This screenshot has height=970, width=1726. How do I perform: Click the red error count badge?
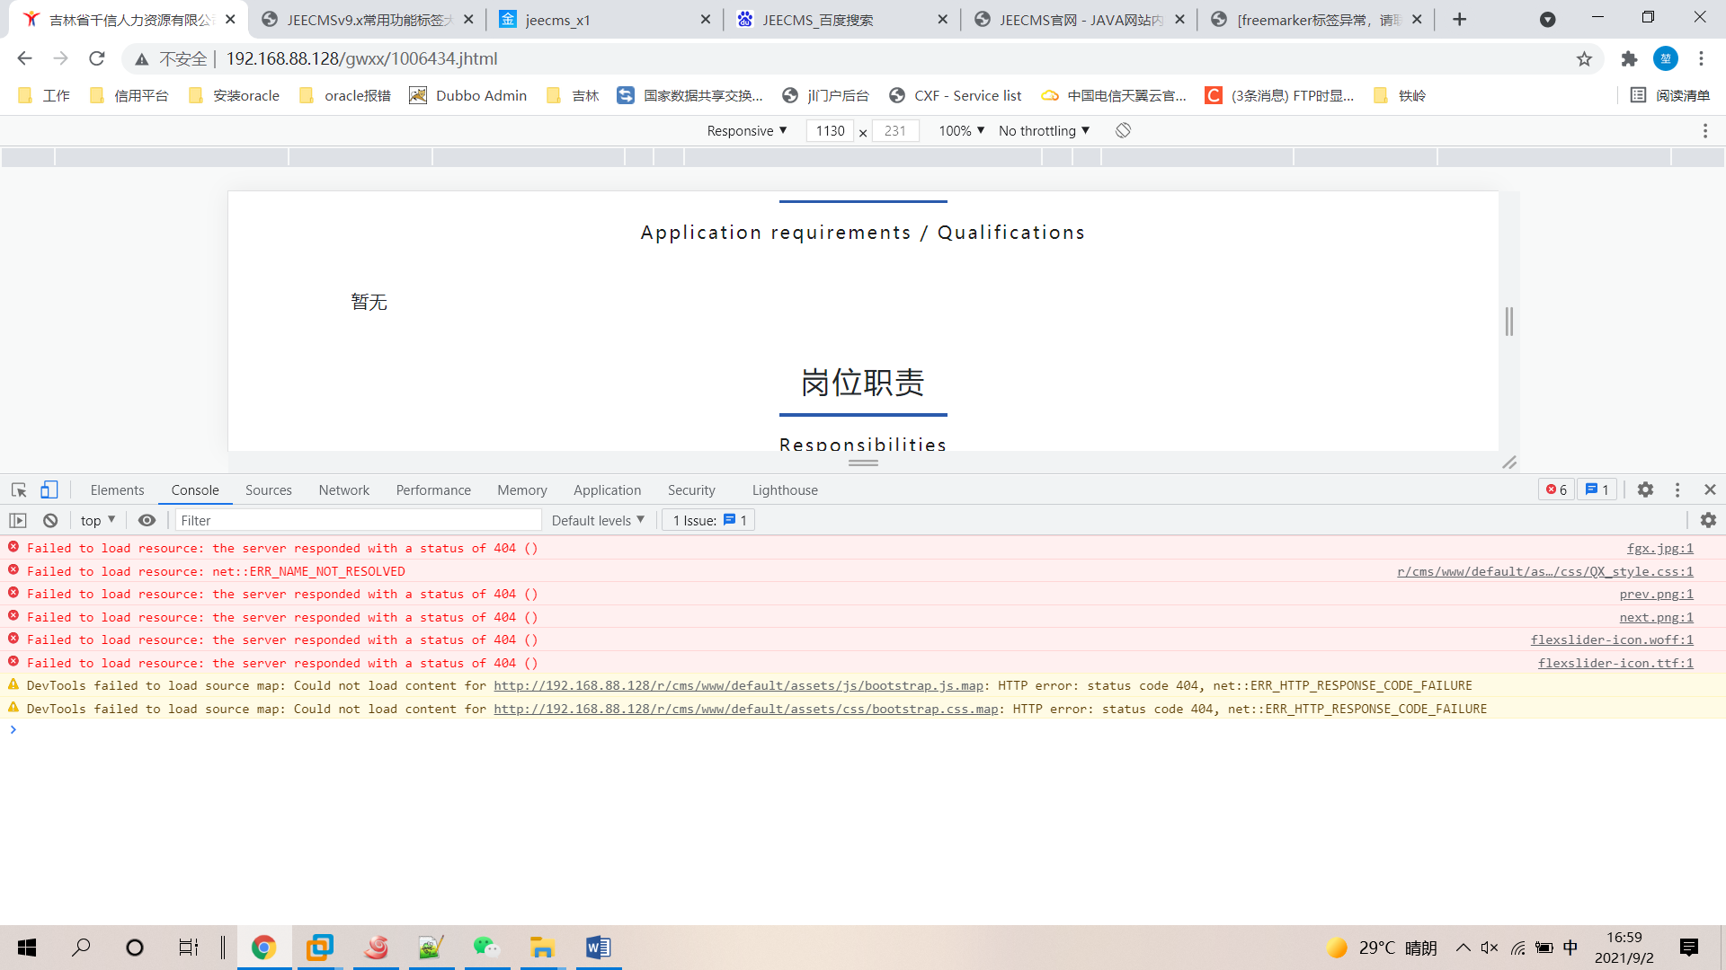(1556, 489)
